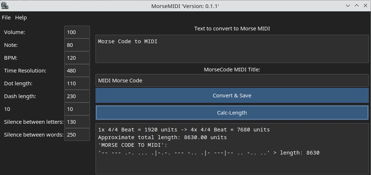Maximize the window with up chevron

click(357, 5)
